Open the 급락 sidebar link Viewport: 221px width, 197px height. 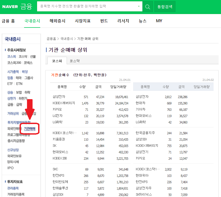pos(19,105)
